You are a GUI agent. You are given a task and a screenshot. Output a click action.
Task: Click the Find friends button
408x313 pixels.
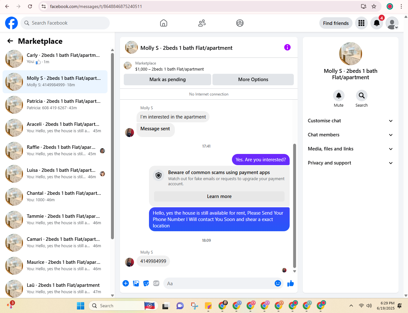click(x=336, y=23)
